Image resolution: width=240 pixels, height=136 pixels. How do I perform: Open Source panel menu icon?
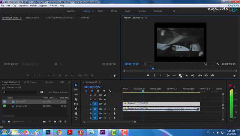coord(21,18)
